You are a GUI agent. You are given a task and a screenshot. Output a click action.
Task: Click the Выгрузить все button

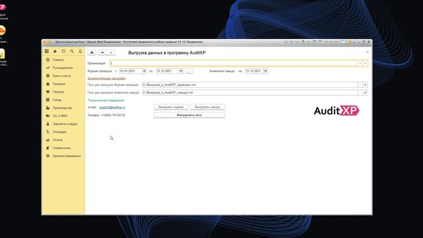coord(189,115)
